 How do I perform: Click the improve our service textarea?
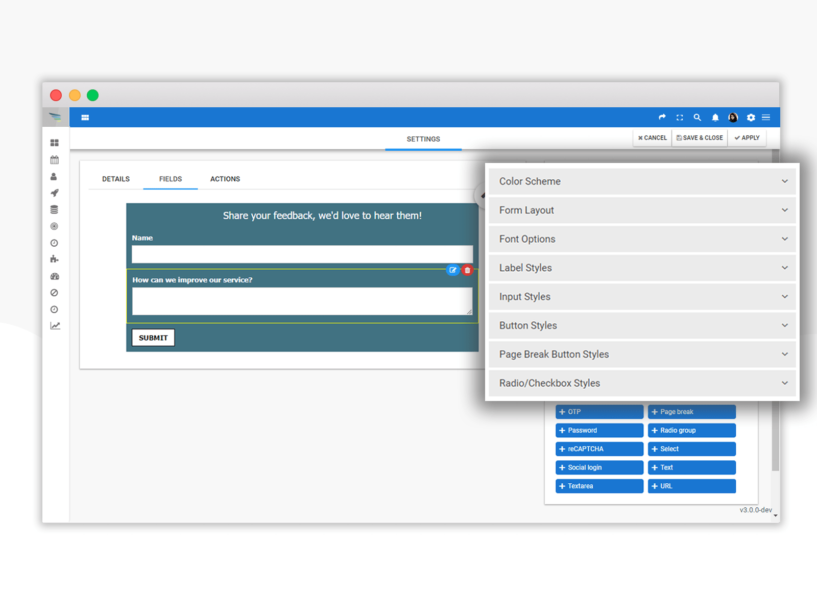point(302,301)
